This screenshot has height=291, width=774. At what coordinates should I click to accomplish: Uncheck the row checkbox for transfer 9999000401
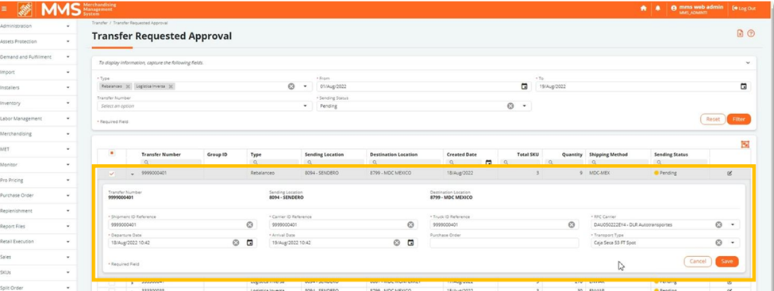tap(112, 173)
